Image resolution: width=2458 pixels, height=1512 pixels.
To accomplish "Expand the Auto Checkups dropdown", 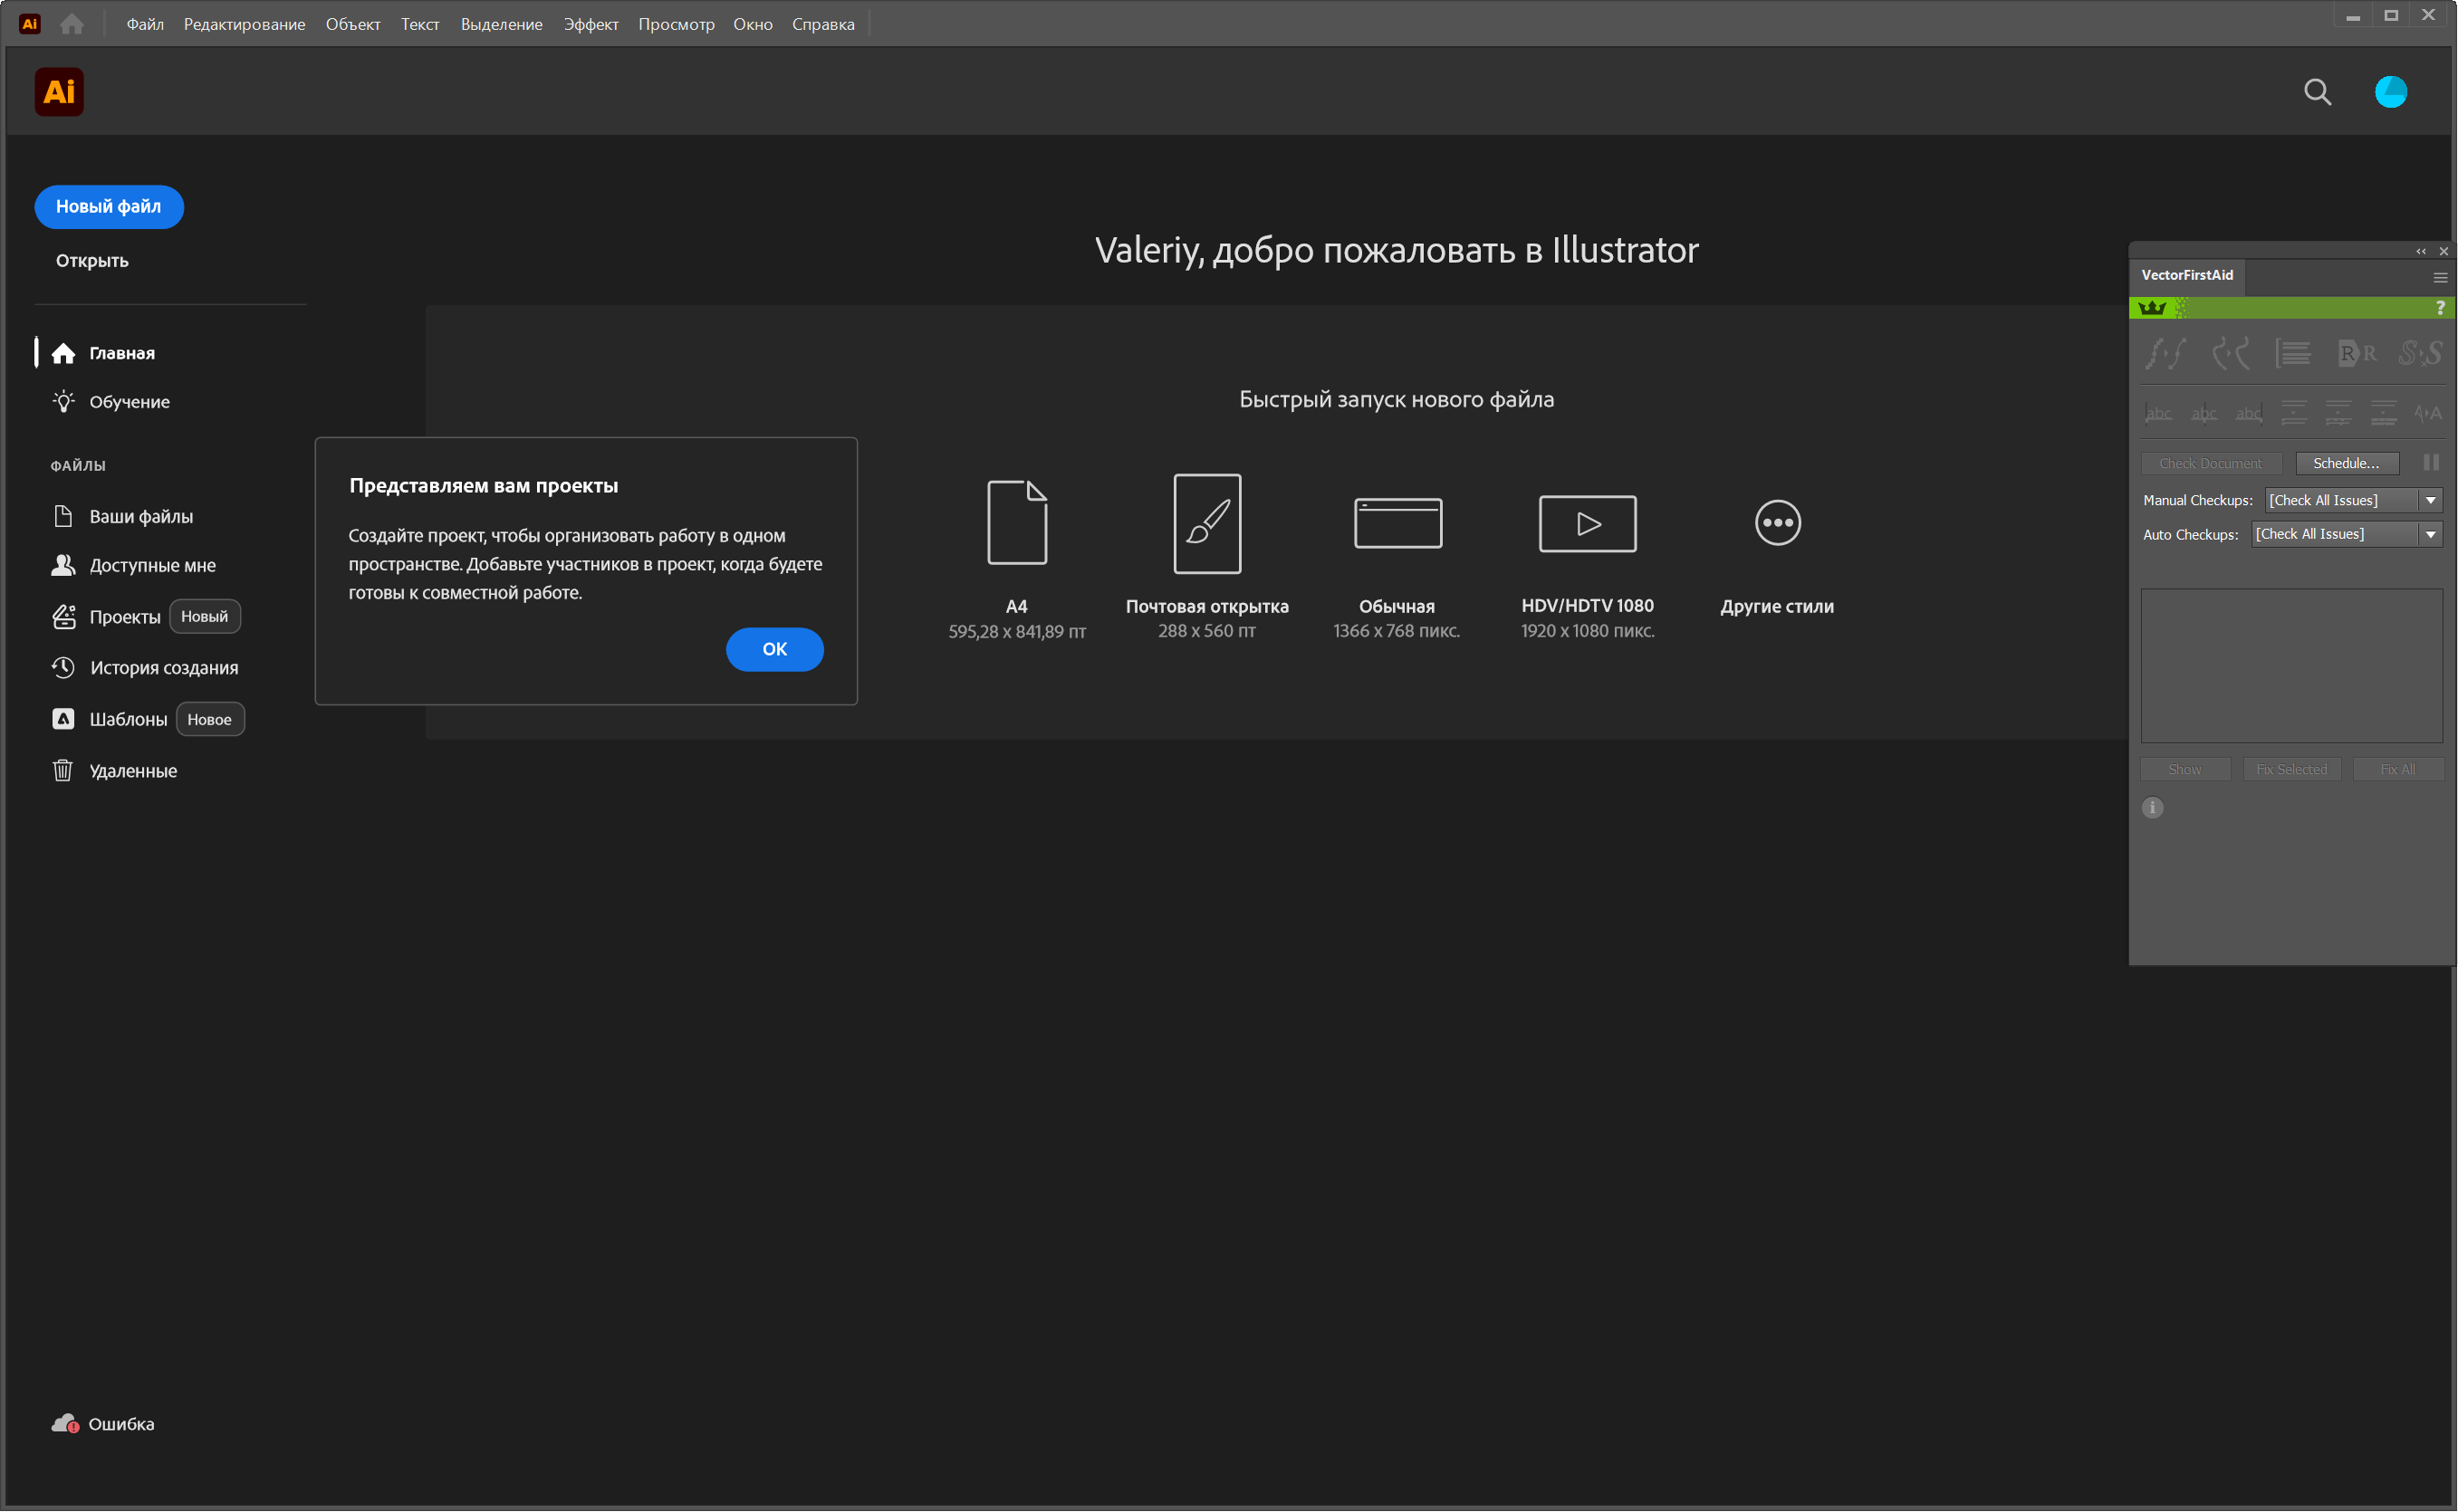I will tap(2429, 534).
